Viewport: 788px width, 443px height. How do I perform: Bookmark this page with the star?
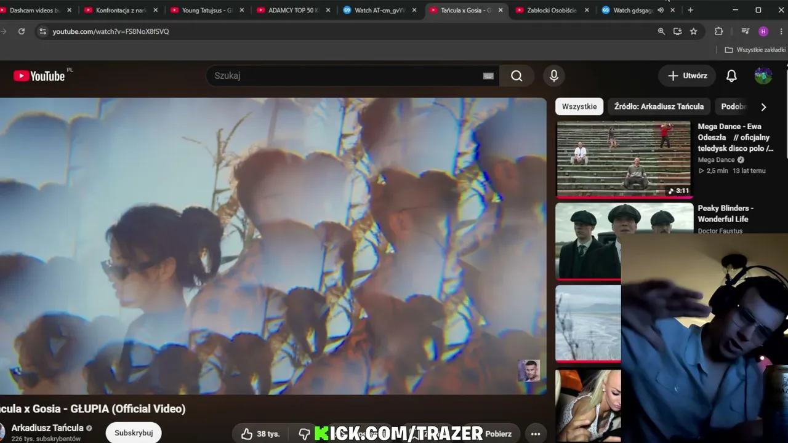(694, 31)
